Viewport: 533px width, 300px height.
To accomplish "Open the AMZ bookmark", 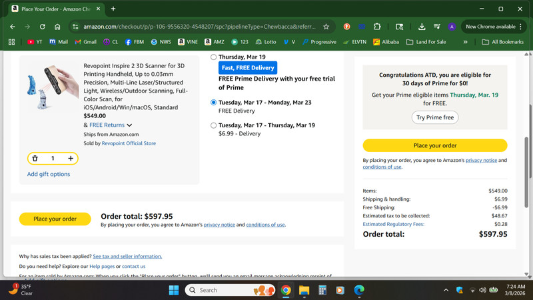I will [x=215, y=42].
